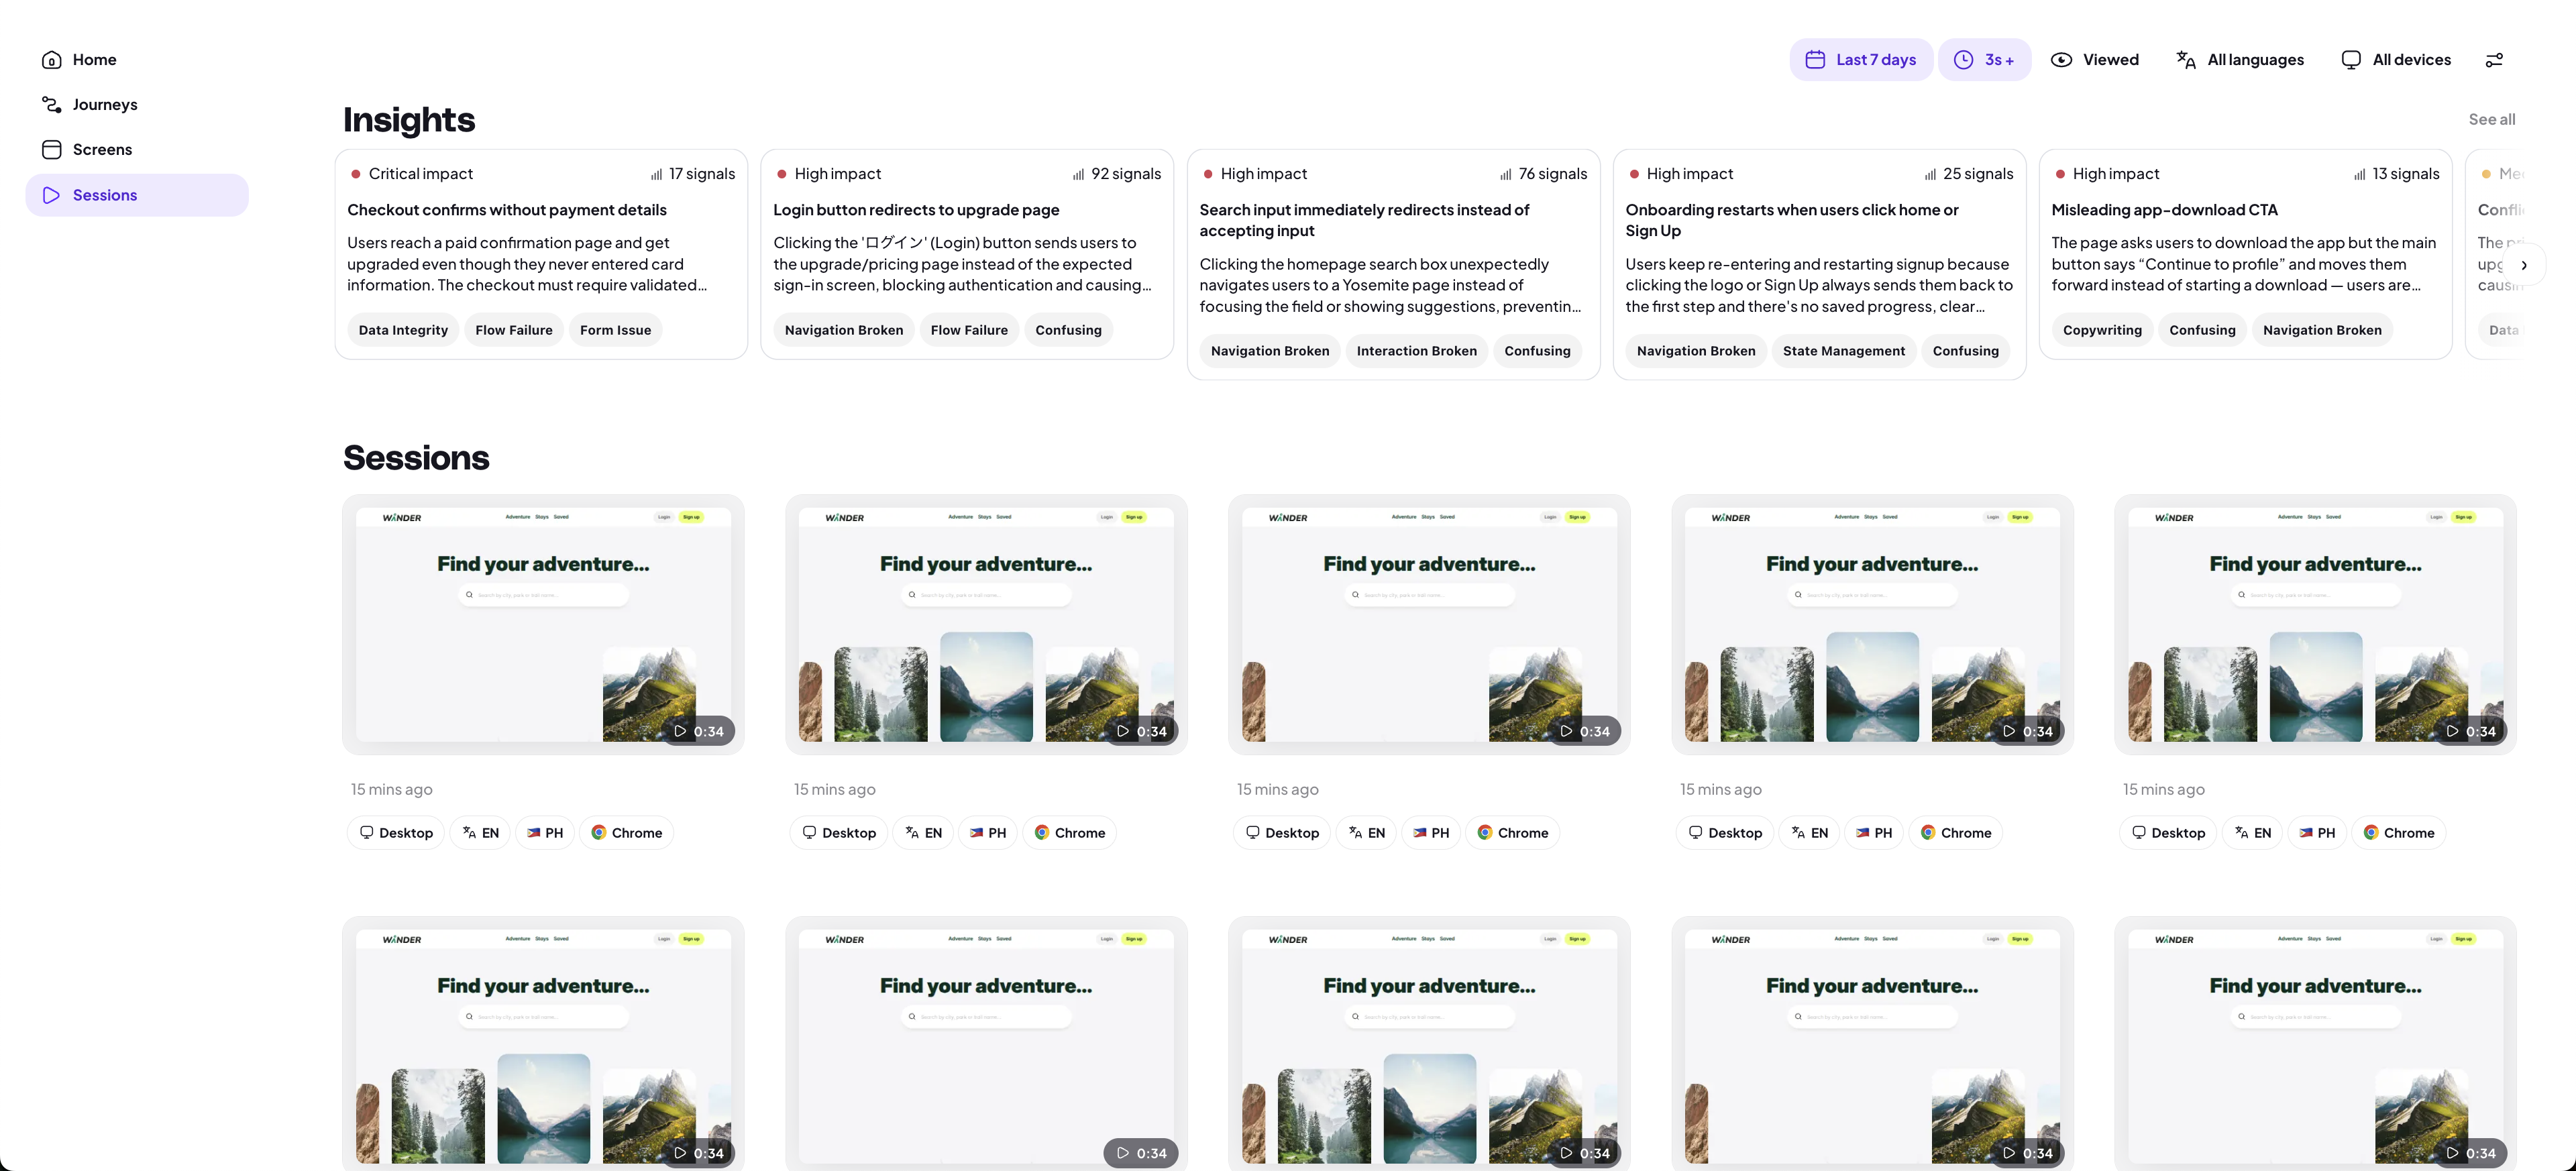This screenshot has height=1171, width=2576.
Task: Click the Flow Failure tag on Checkout insight
Action: click(513, 330)
